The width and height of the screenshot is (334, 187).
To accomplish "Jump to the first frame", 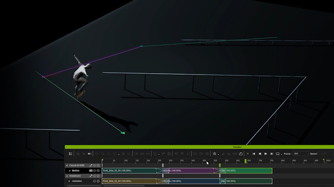I will (x=254, y=154).
